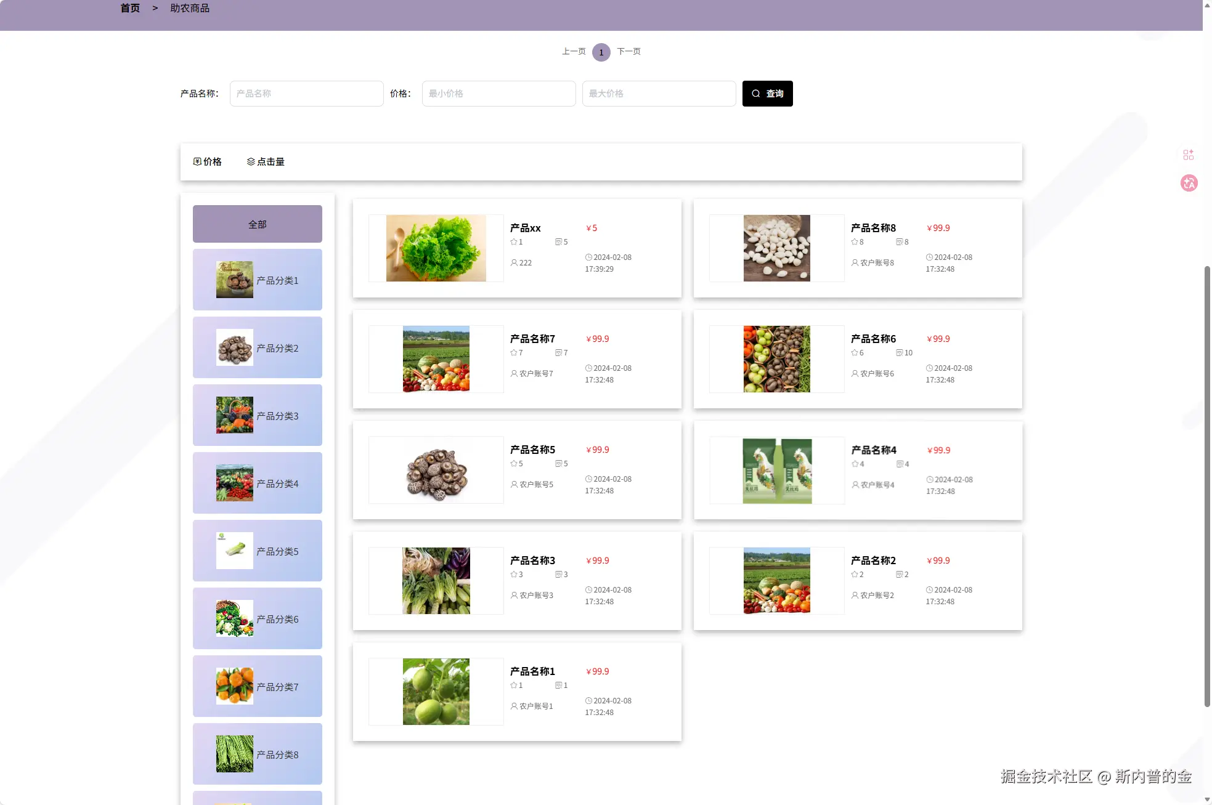Click the 首页 breadcrumb link

[130, 8]
